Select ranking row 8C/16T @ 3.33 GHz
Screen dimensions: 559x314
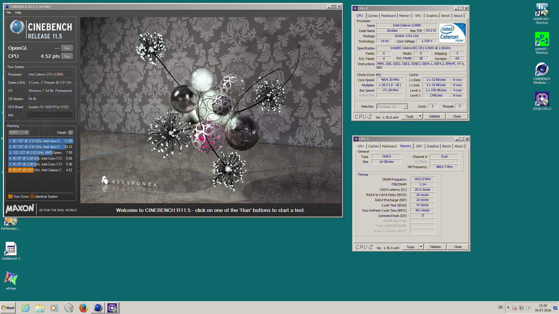(x=41, y=141)
